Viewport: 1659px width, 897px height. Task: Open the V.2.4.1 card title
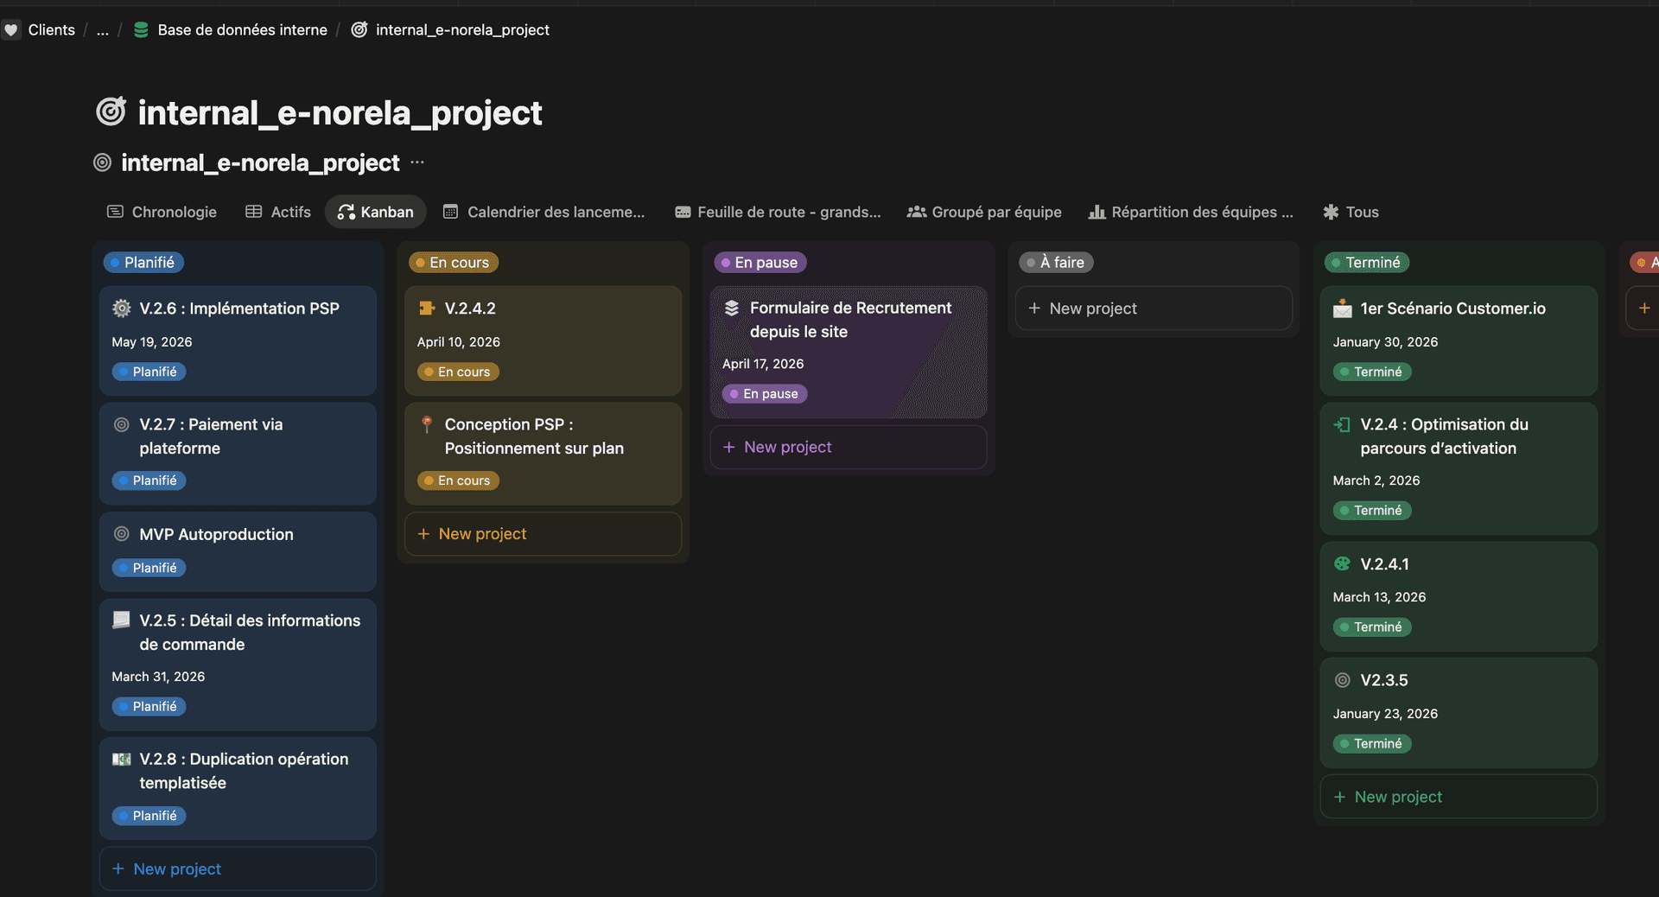[1384, 563]
